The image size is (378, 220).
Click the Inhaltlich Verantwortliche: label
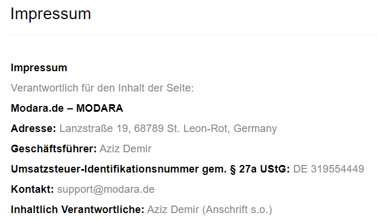[x=78, y=210]
